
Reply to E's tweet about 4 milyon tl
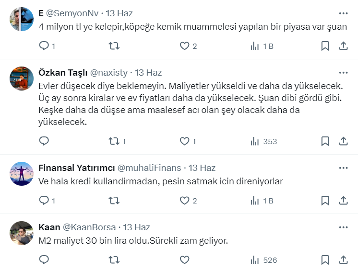click(44, 46)
